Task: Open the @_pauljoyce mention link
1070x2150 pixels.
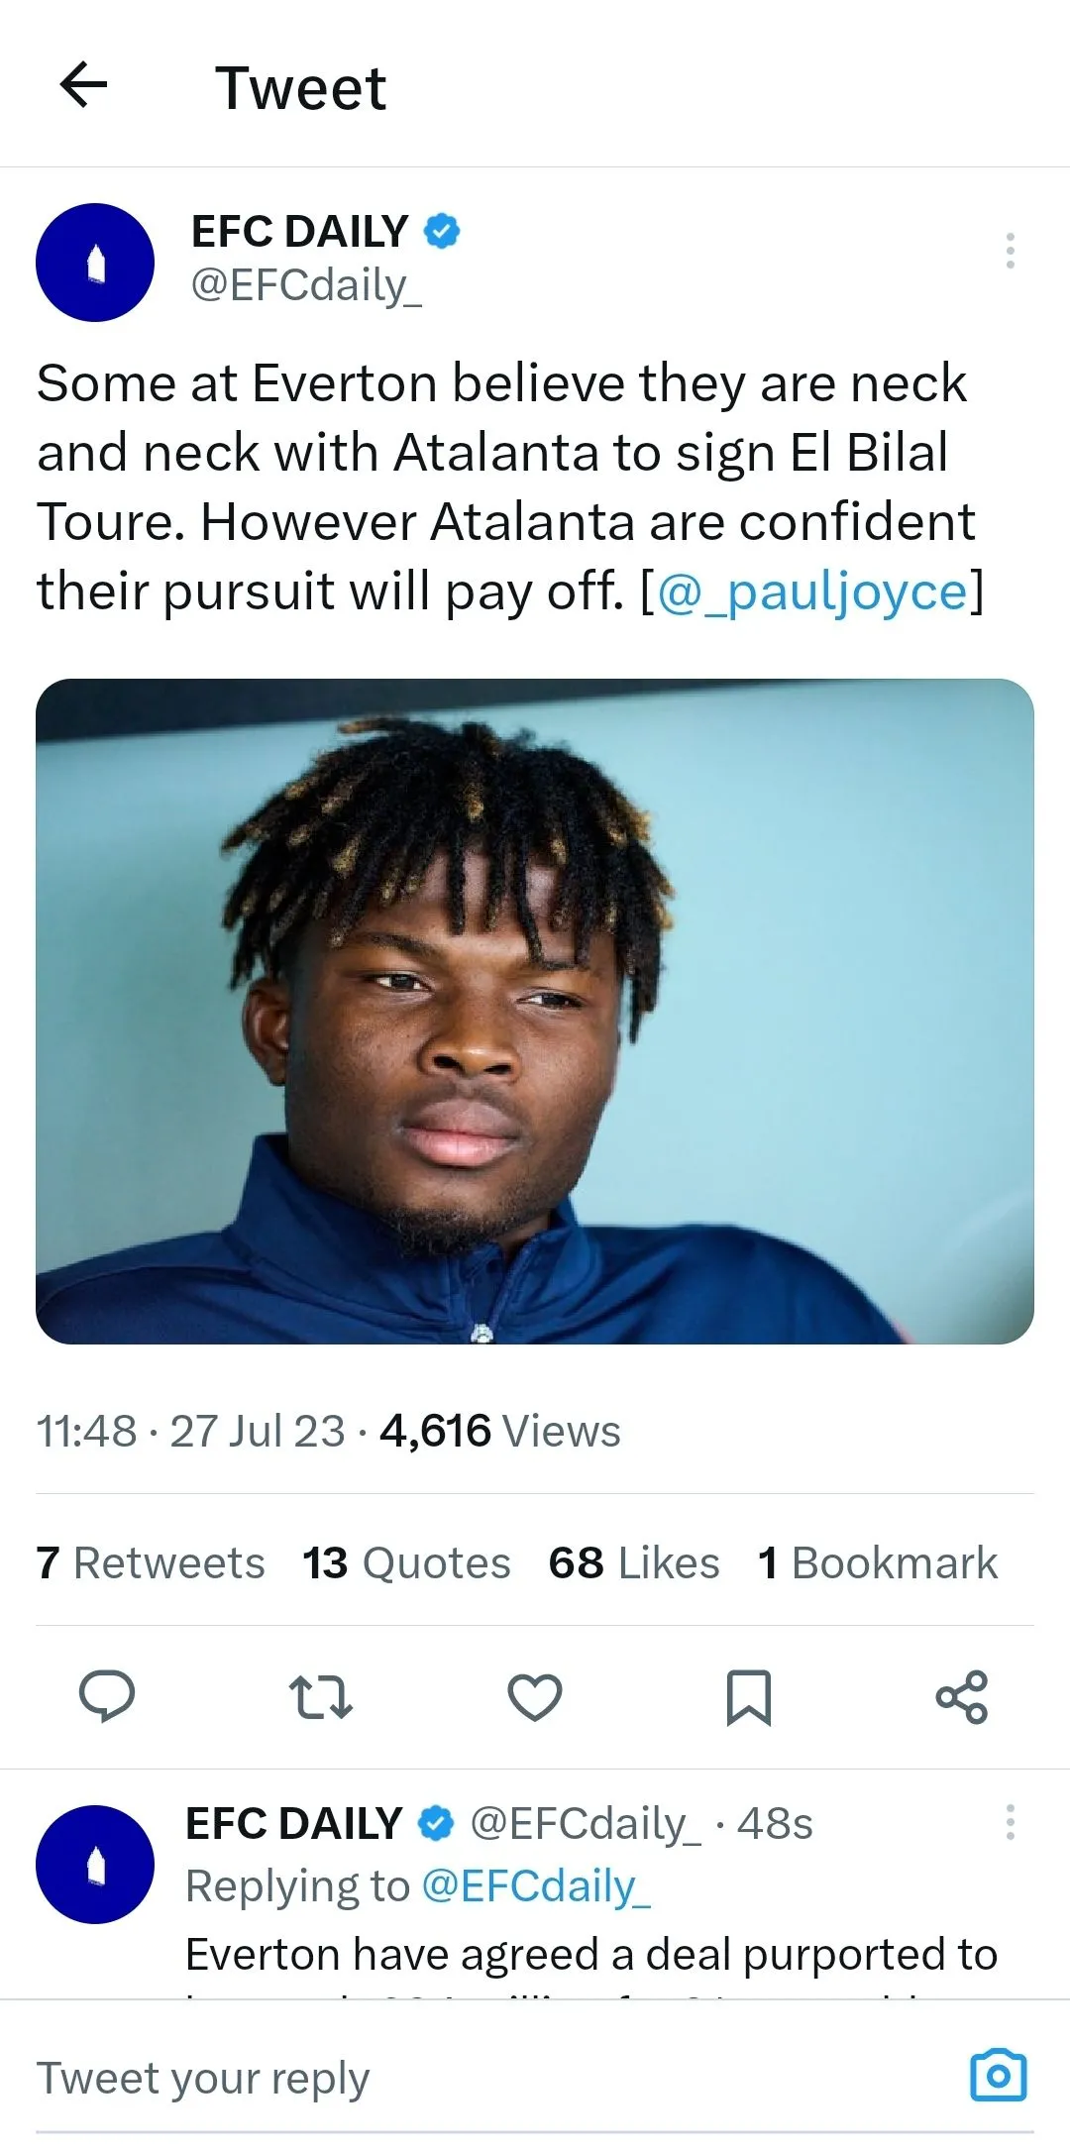Action: coord(812,592)
